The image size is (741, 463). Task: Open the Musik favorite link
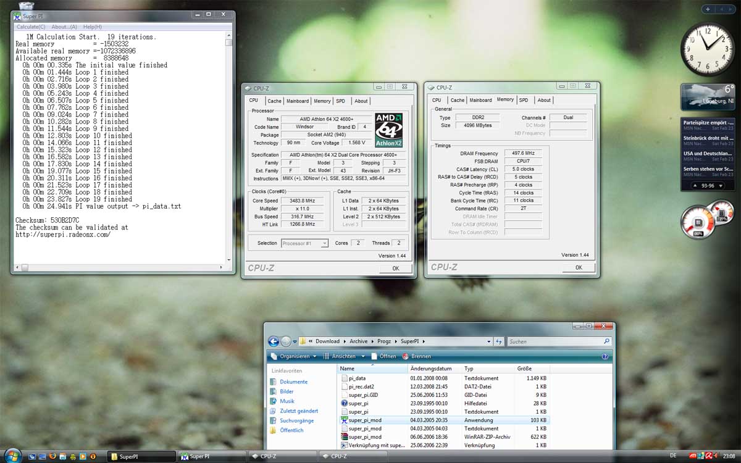tap(287, 401)
